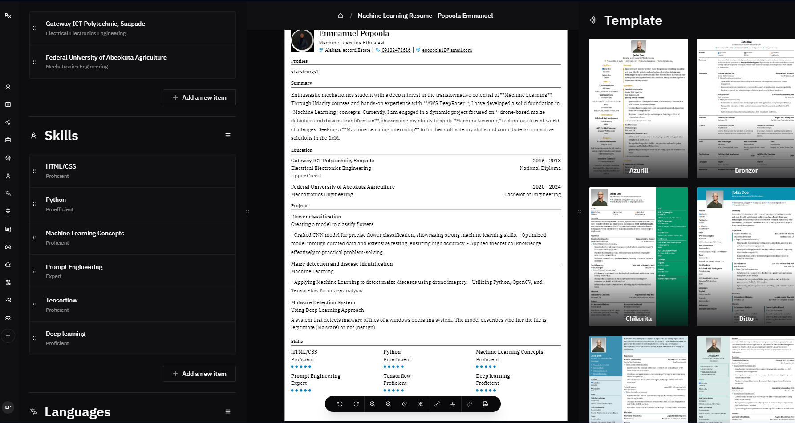The image size is (795, 423).
Task: Zoom in on the resume preview
Action: point(373,404)
